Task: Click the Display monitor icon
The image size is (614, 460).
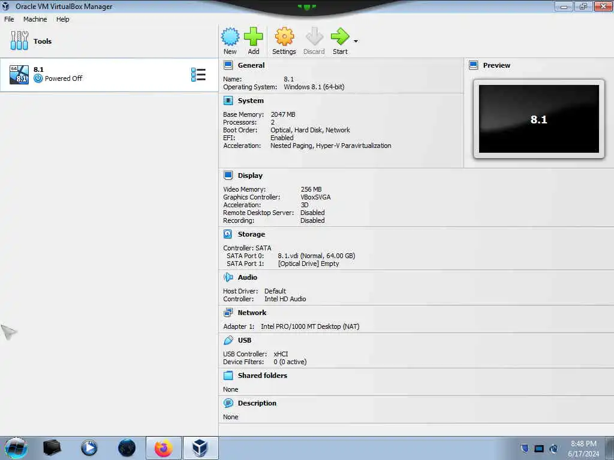Action: tap(228, 175)
